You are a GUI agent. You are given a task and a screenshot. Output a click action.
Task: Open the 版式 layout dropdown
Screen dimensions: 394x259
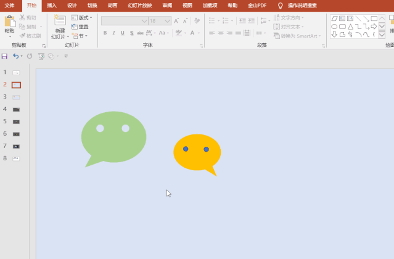point(81,18)
